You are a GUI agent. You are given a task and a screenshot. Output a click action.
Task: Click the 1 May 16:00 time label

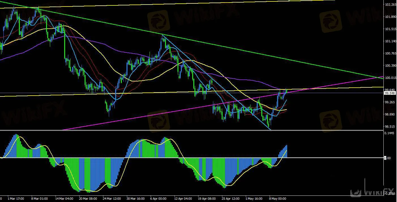254,199
